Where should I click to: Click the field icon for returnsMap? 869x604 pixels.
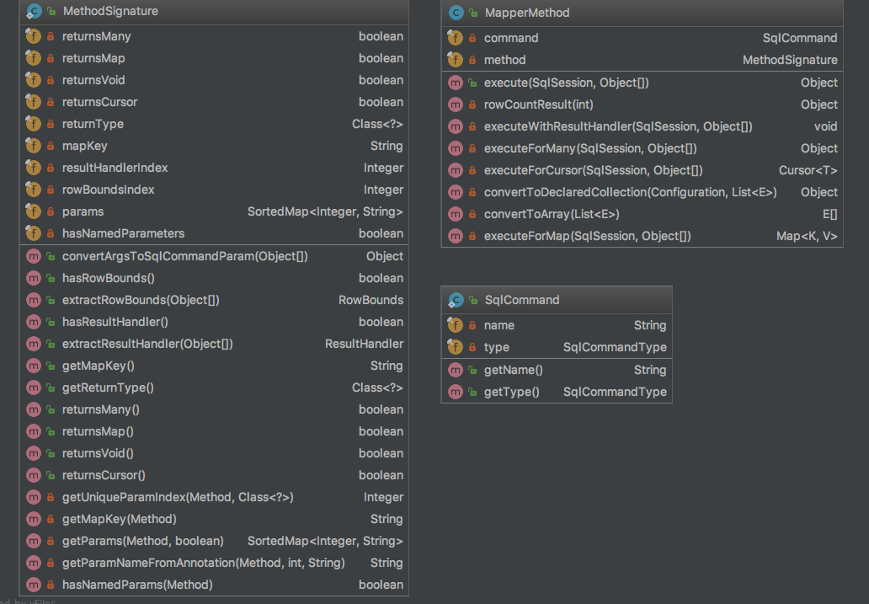tap(33, 58)
